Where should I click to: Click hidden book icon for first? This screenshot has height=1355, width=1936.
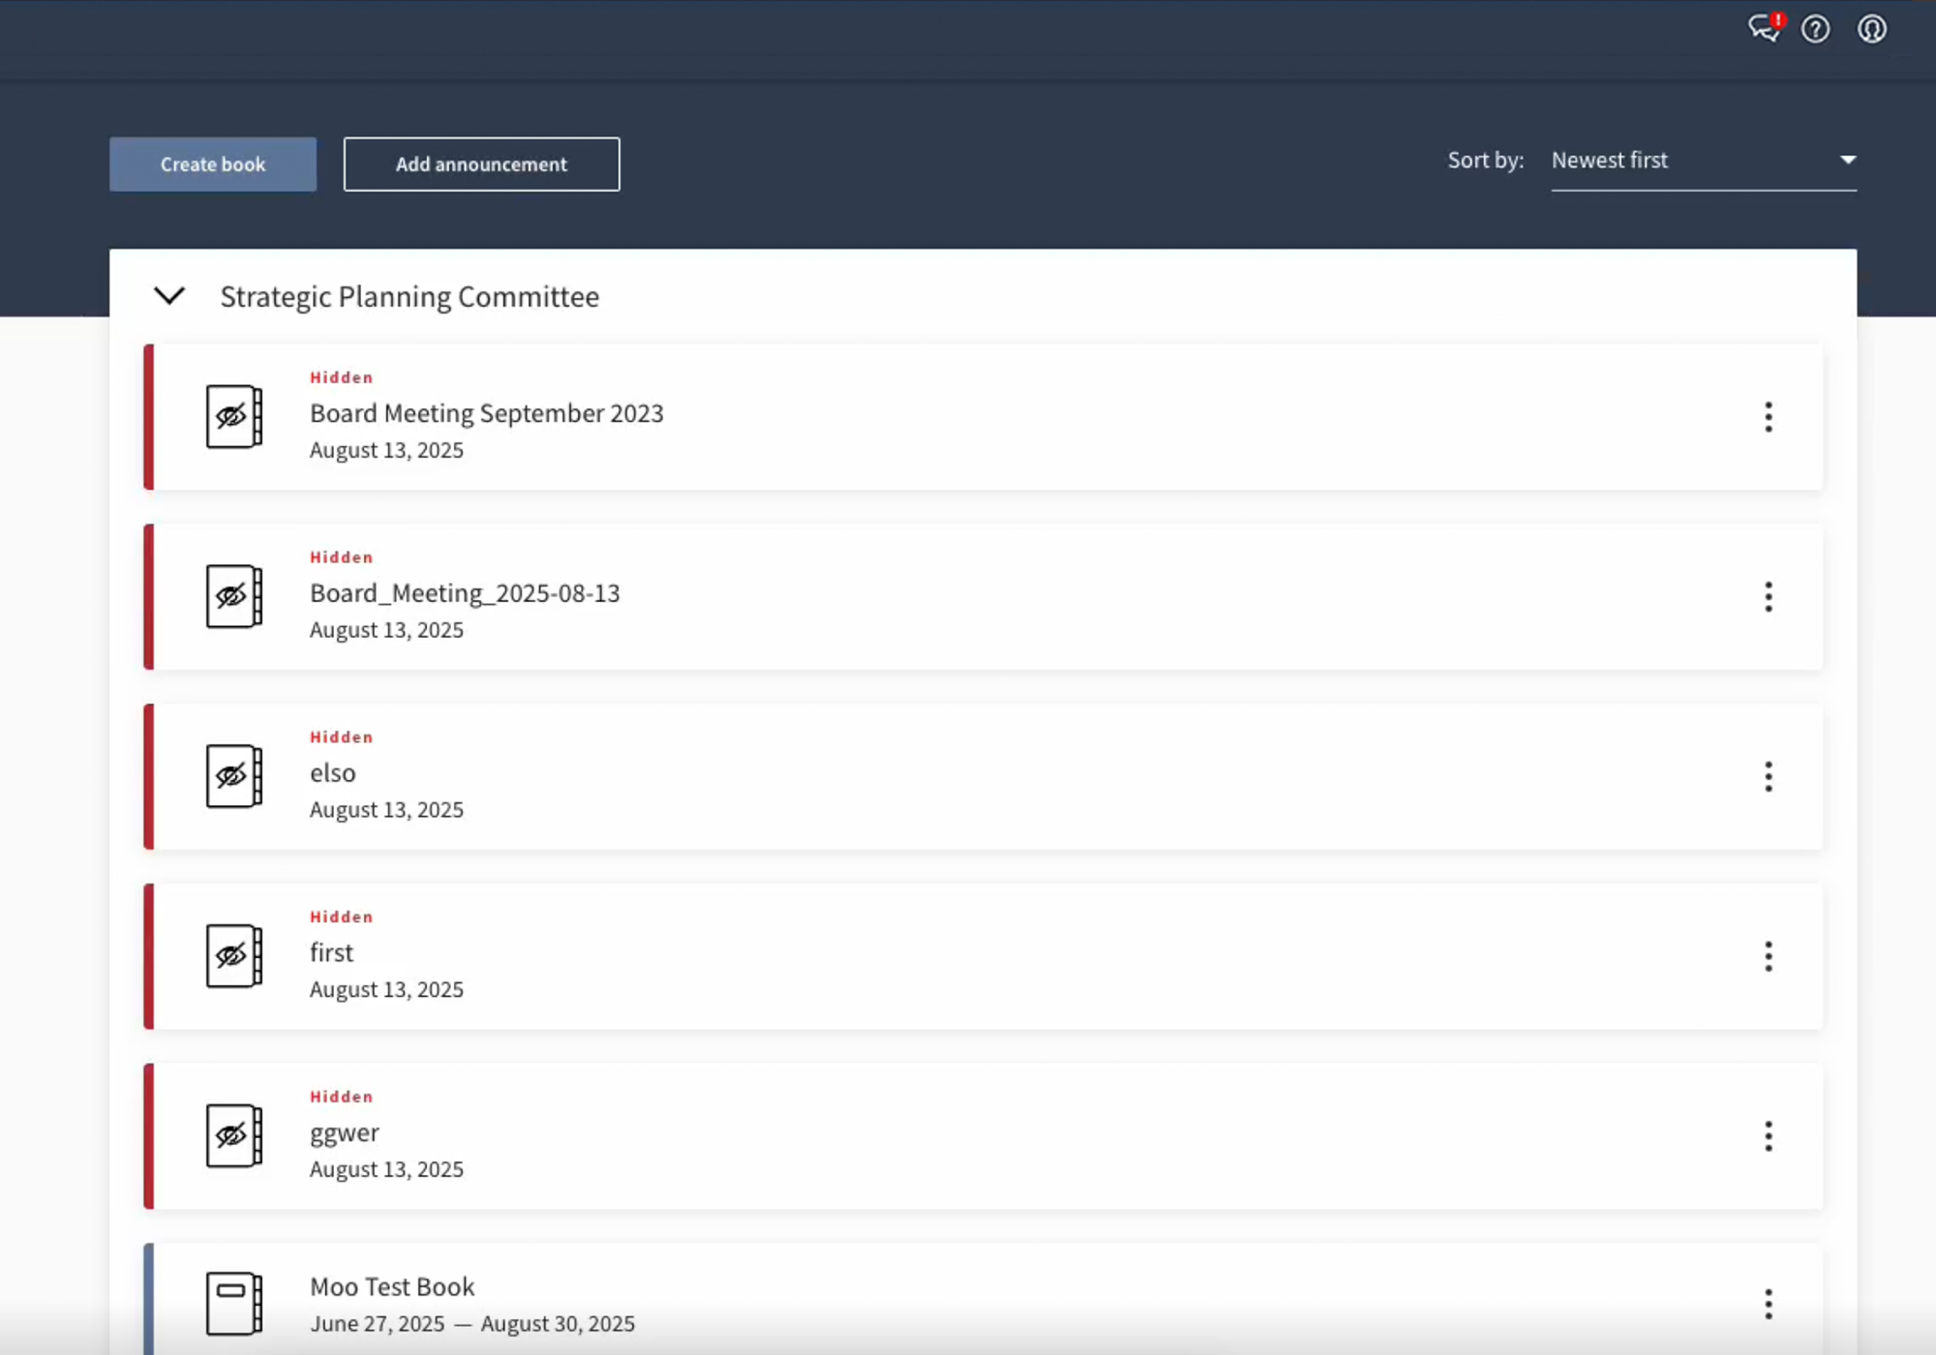pyautogui.click(x=233, y=956)
